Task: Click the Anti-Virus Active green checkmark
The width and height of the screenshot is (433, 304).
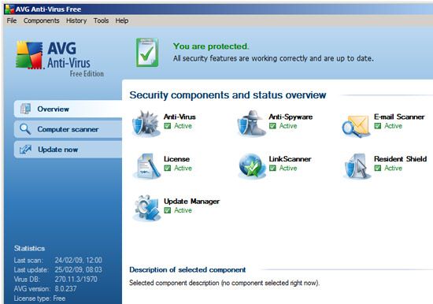Action: point(168,126)
